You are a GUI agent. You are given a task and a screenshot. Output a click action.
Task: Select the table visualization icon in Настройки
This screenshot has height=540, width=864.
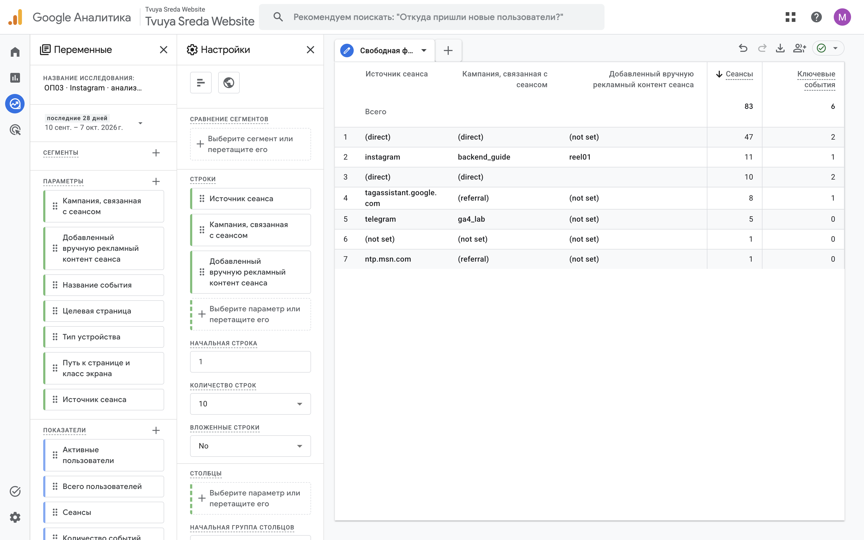point(201,83)
